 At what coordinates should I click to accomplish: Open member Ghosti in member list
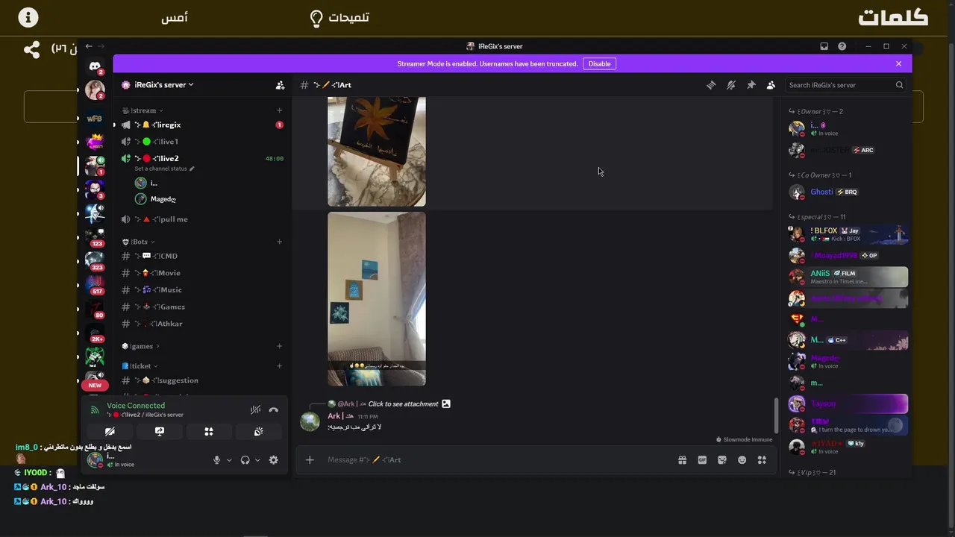(x=848, y=192)
